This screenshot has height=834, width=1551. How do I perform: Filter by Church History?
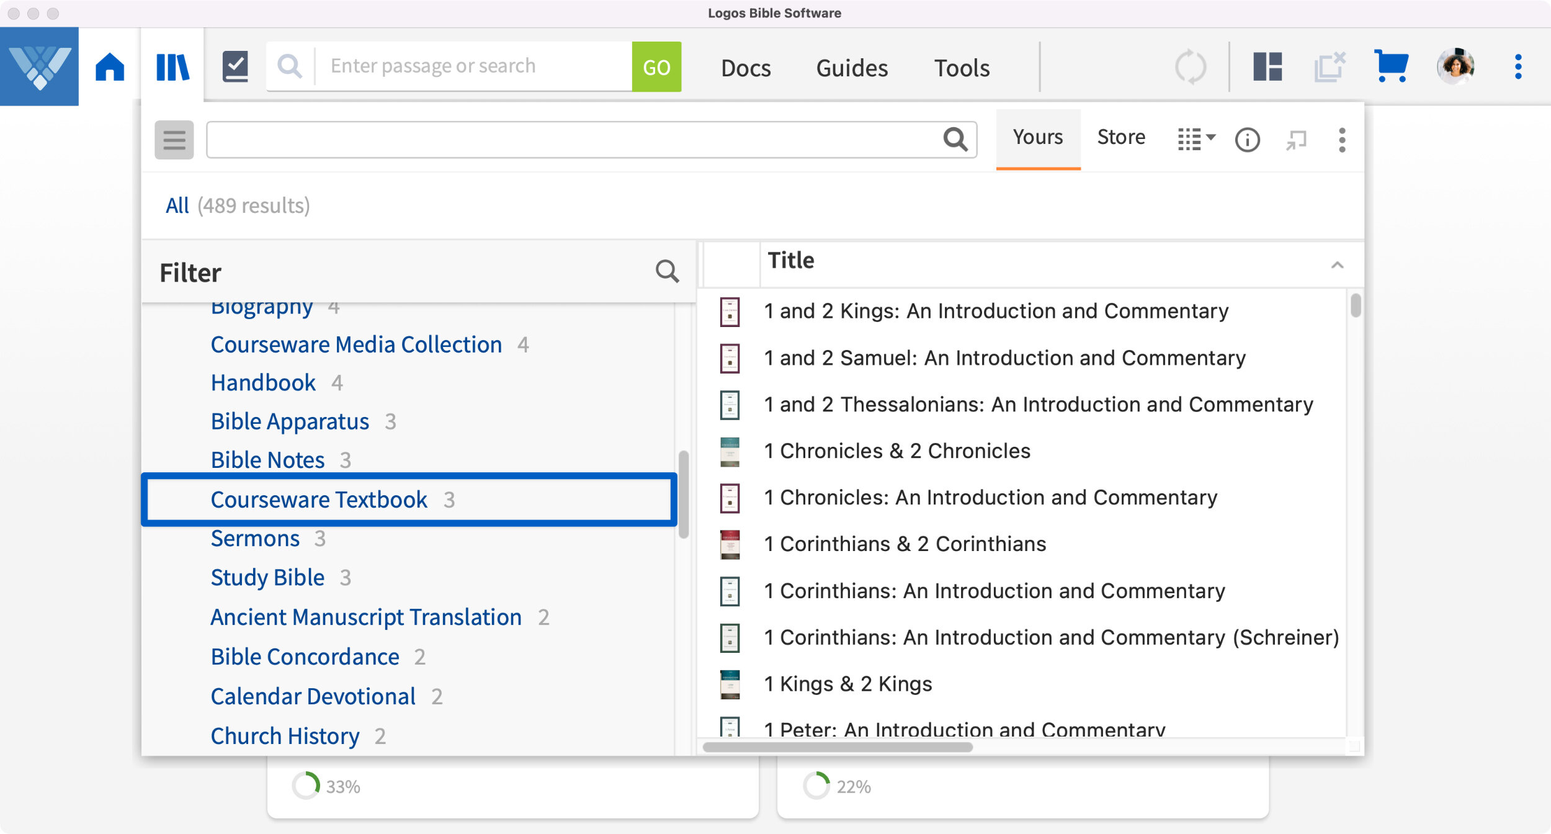[285, 737]
